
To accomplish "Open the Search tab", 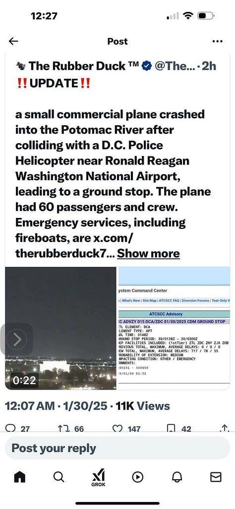I will [x=59, y=477].
